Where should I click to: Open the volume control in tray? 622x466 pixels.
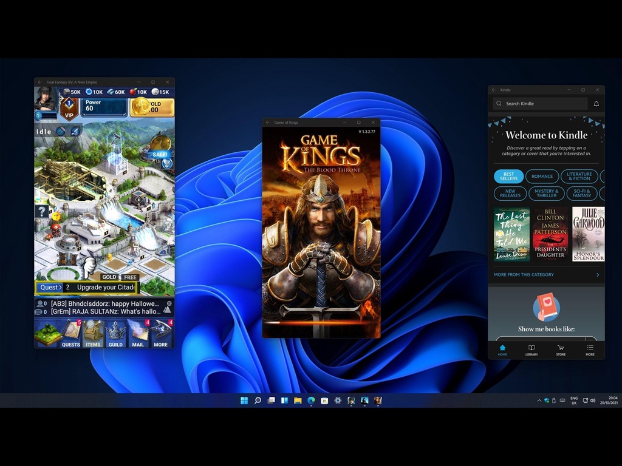tap(593, 400)
